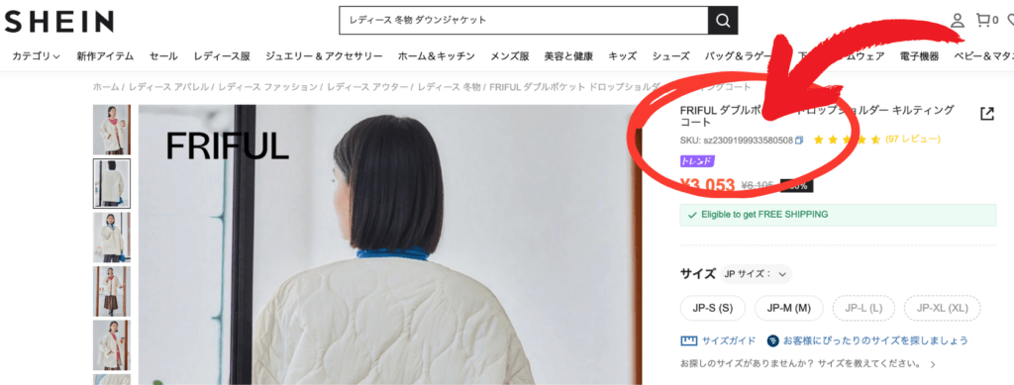The height and width of the screenshot is (385, 1014).
Task: Select the fifth product thumbnail
Action: point(111,345)
